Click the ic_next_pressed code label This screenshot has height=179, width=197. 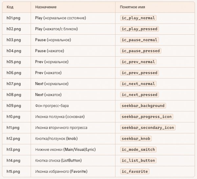(139, 95)
